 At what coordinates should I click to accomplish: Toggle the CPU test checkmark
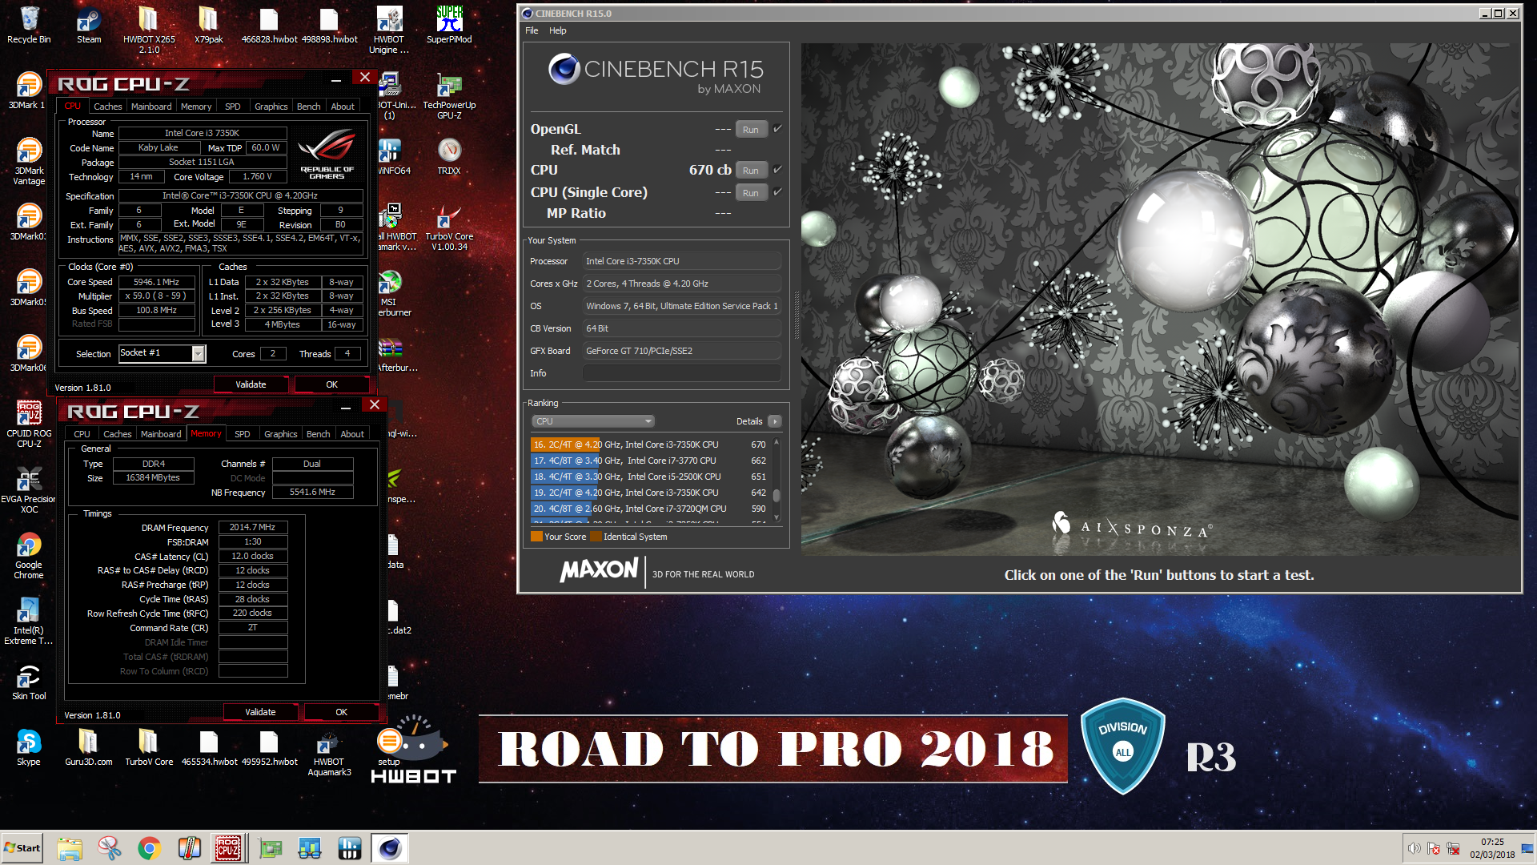click(777, 169)
